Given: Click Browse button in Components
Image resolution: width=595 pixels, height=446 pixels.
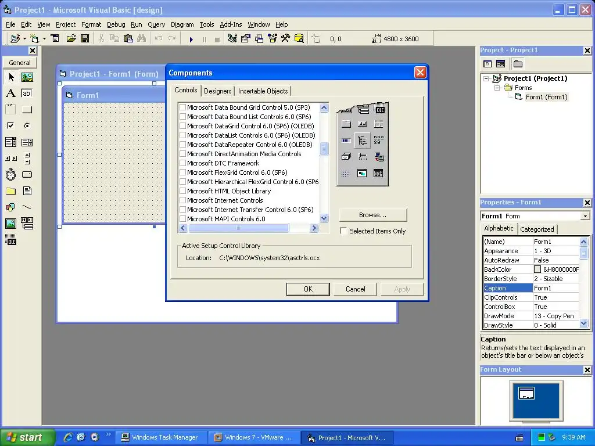Looking at the screenshot, I should (x=372, y=215).
